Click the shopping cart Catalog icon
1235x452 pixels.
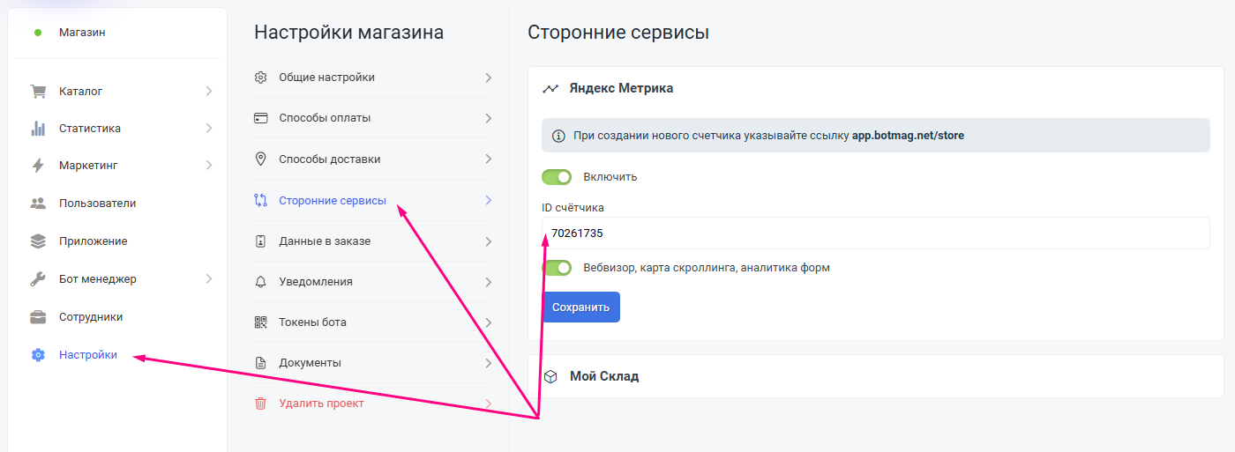click(x=38, y=91)
